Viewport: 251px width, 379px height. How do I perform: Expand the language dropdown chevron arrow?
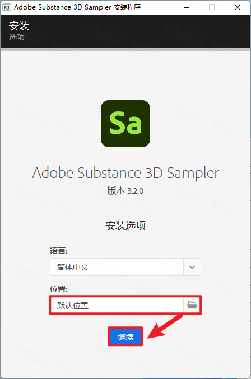click(192, 267)
